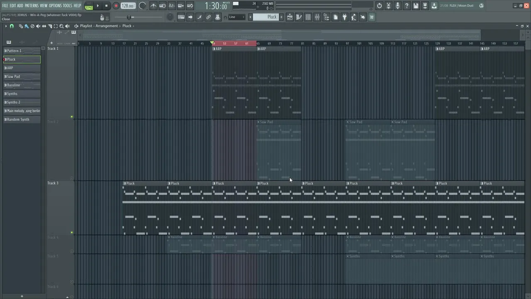Open the VIEW menu
Viewport: 531px width, 299px height.
(44, 5)
